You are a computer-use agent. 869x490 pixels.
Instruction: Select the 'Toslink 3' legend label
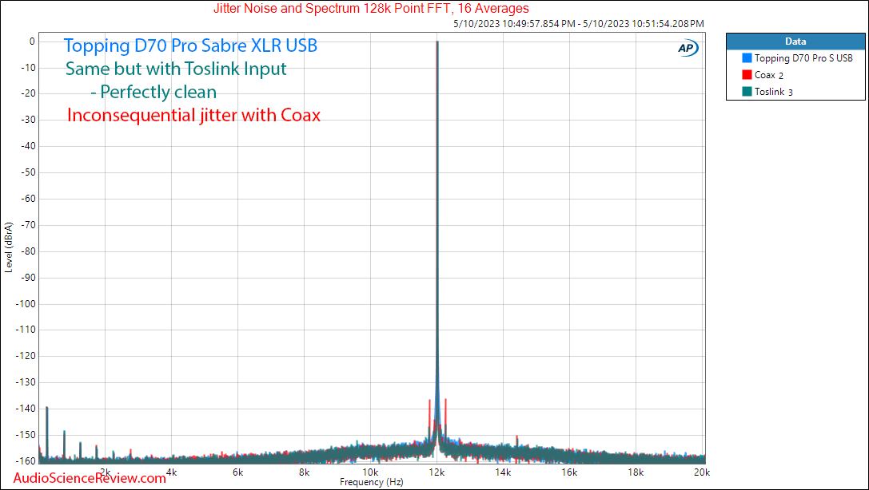[774, 92]
